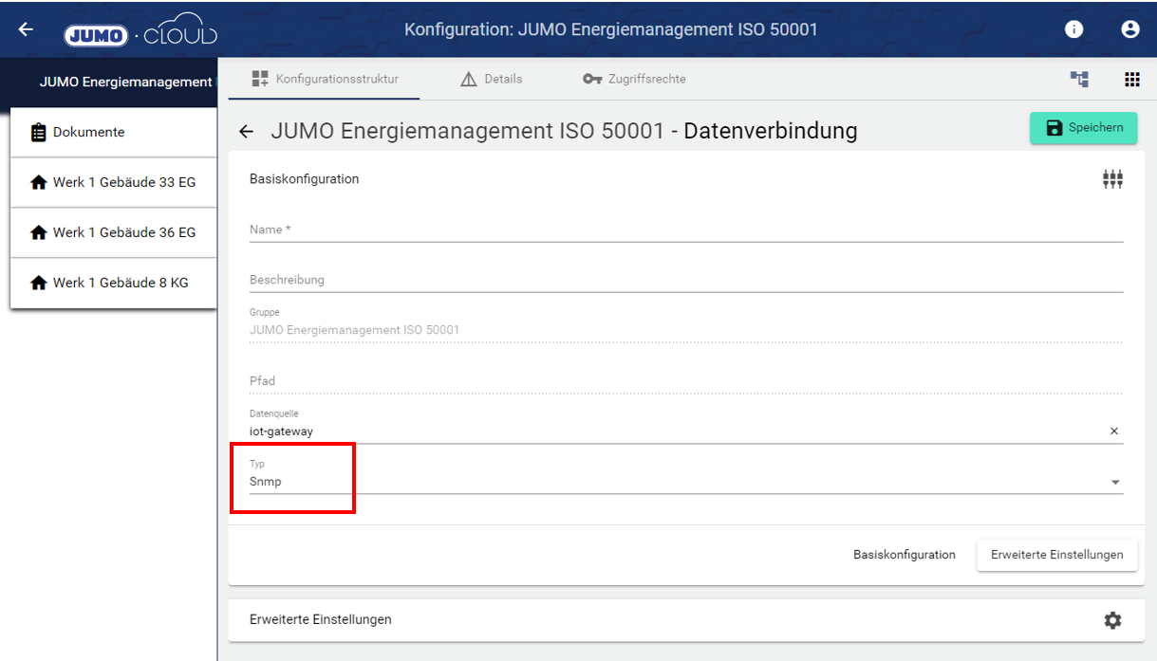The height and width of the screenshot is (661, 1157).
Task: Go back using arrow beside Datenverbindung title
Action: pos(246,132)
